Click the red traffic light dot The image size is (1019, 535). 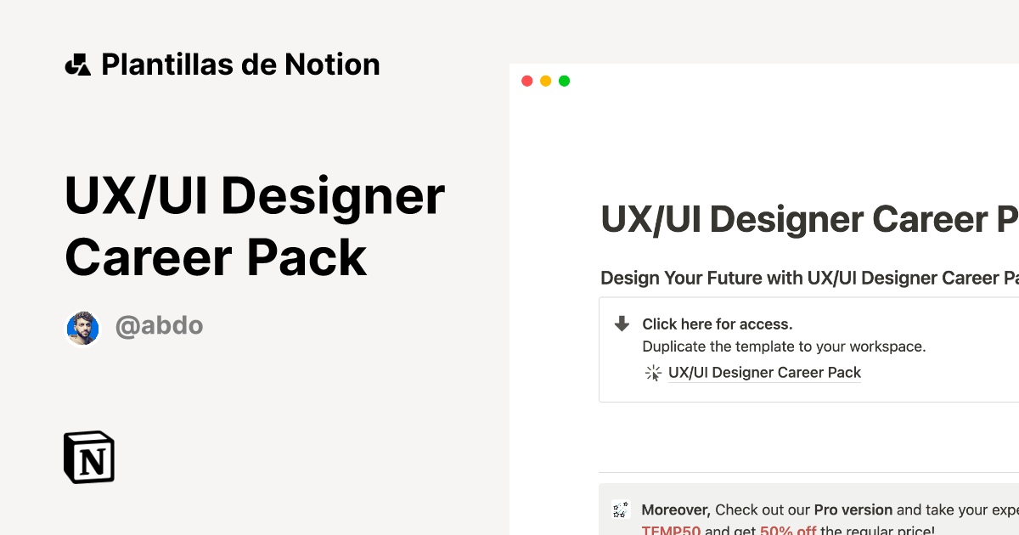(526, 80)
